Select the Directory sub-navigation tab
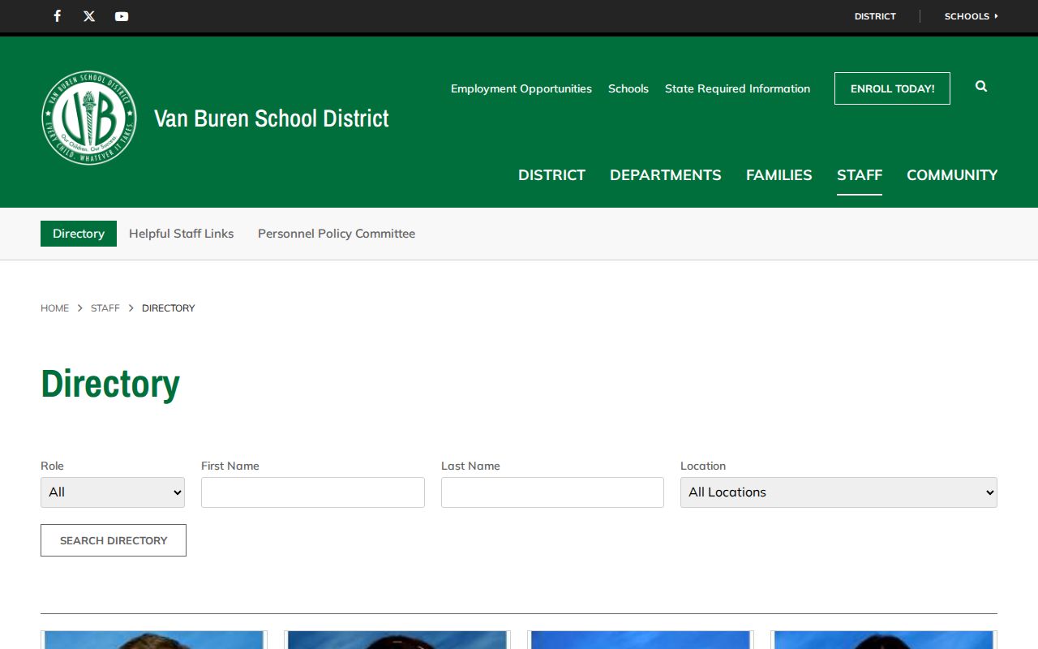The image size is (1038, 649). [x=79, y=234]
